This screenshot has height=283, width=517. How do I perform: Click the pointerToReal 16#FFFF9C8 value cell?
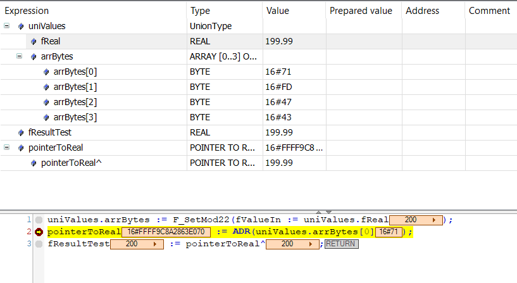pos(294,148)
